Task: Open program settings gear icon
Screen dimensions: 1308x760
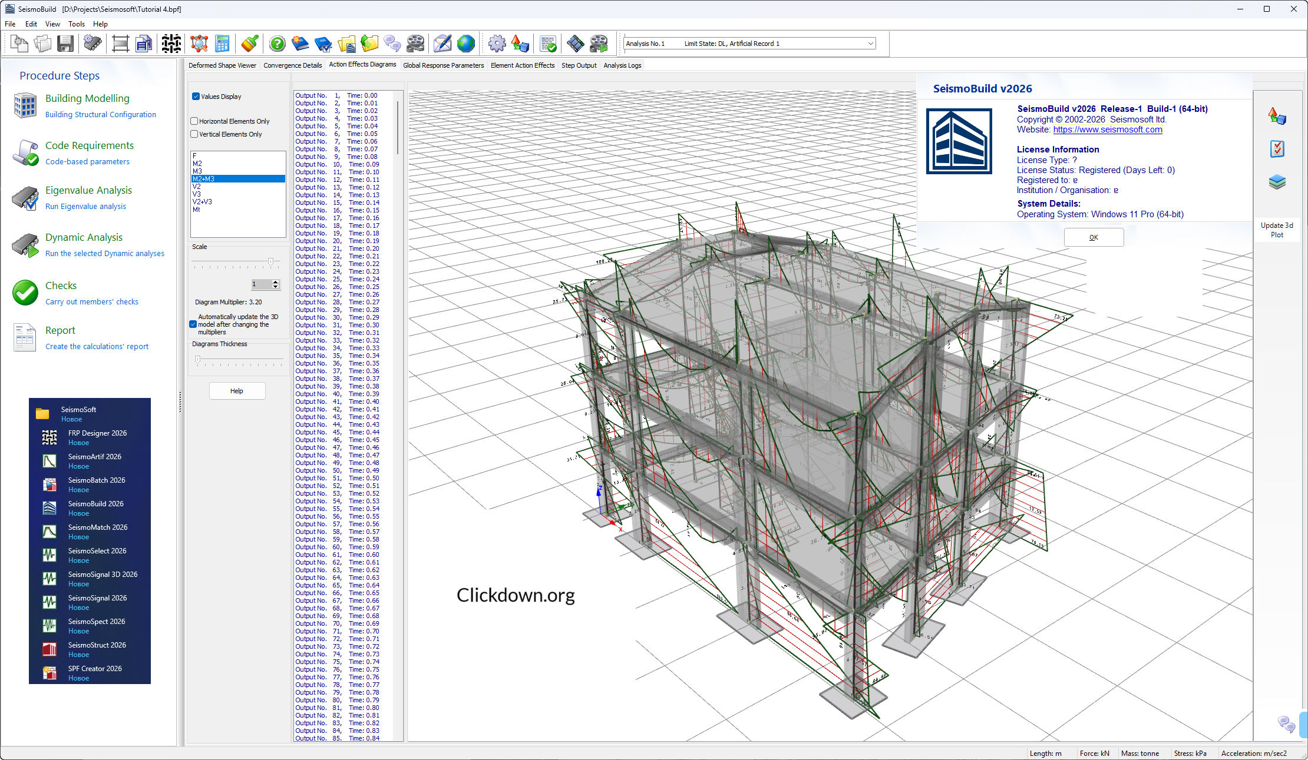Action: tap(497, 44)
